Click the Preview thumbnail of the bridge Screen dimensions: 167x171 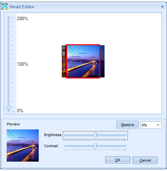point(23,146)
